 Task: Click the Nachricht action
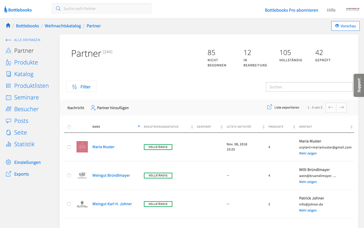point(76,108)
